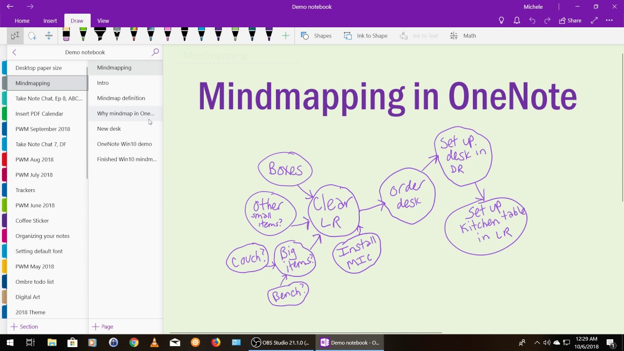Open the Ombre todo list section
This screenshot has height=351, width=624.
tap(47, 282)
